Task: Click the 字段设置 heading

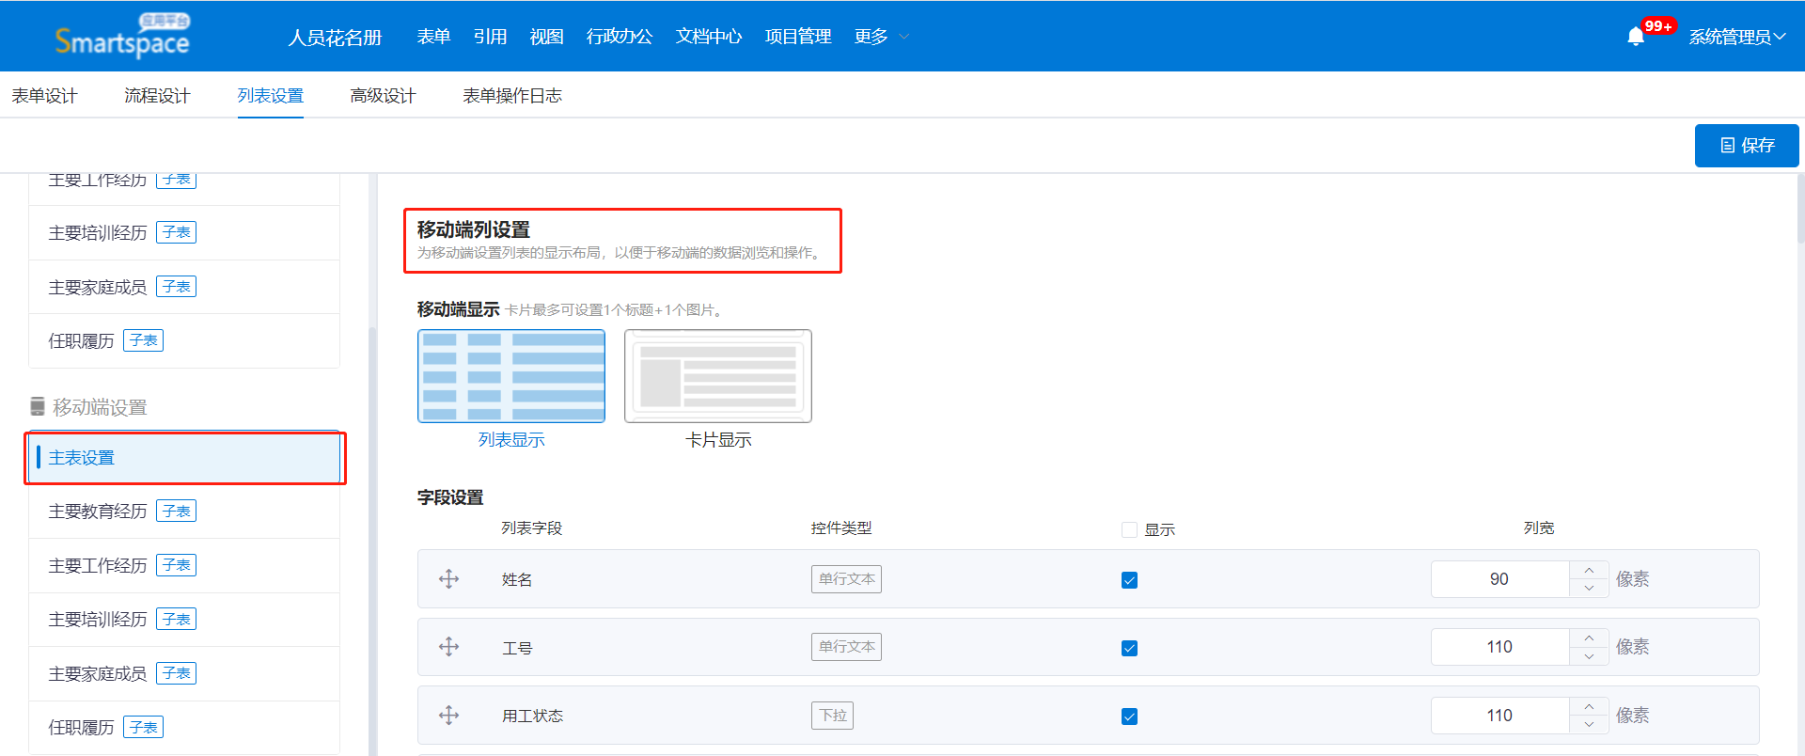Action: pos(450,497)
